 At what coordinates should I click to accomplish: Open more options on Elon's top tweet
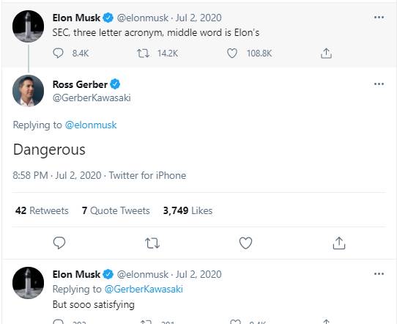pos(379,17)
